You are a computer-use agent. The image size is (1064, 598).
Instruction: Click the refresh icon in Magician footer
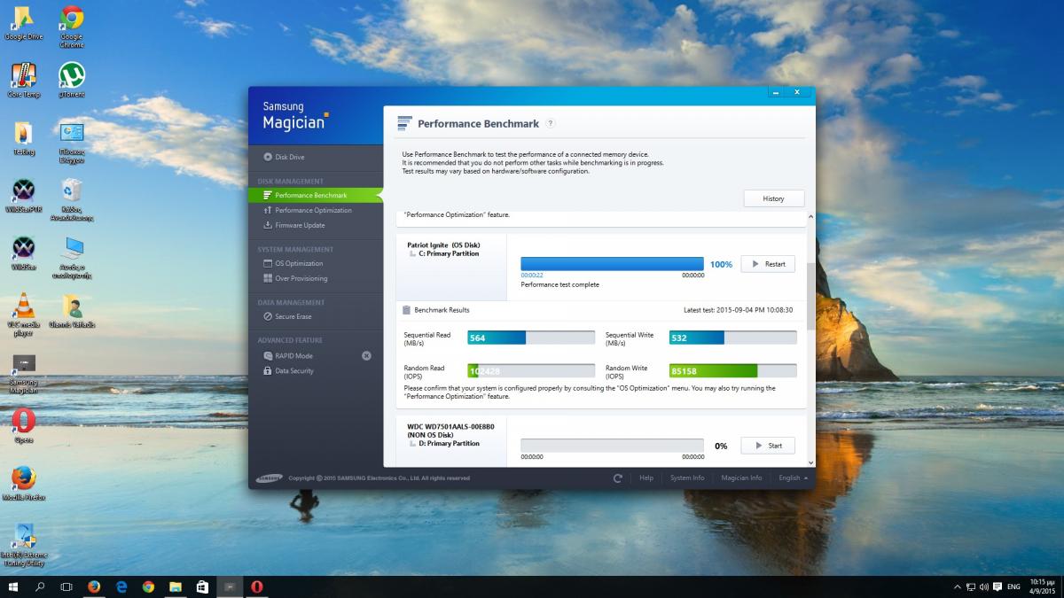(618, 478)
